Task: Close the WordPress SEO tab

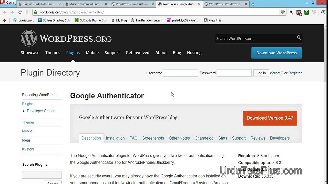Action: (245, 4)
